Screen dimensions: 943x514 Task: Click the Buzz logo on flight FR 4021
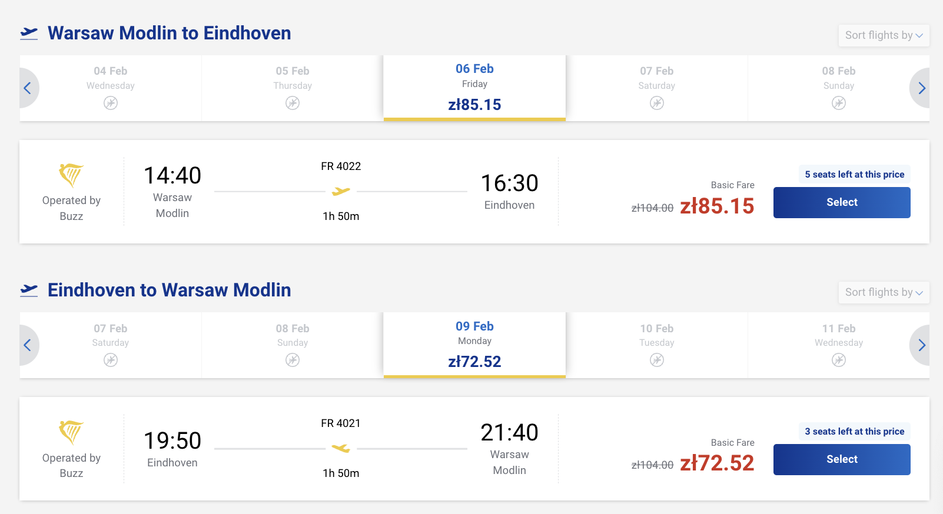(x=71, y=432)
